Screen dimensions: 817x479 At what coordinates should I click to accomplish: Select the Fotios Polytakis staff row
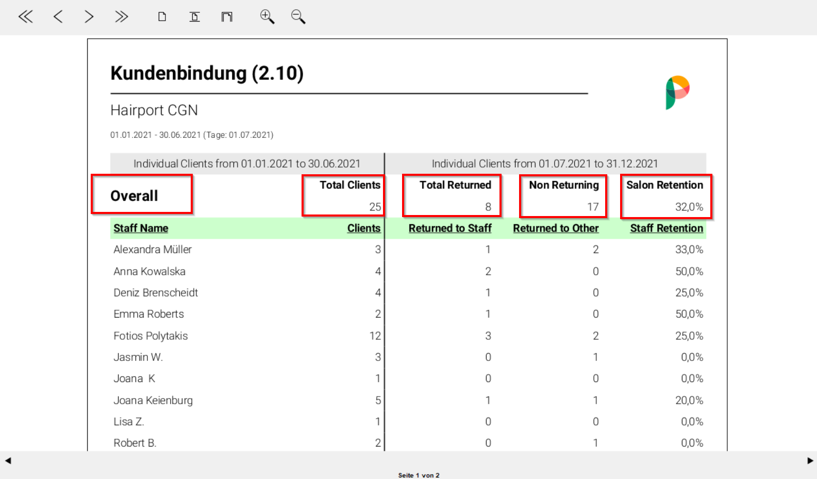pyautogui.click(x=151, y=336)
